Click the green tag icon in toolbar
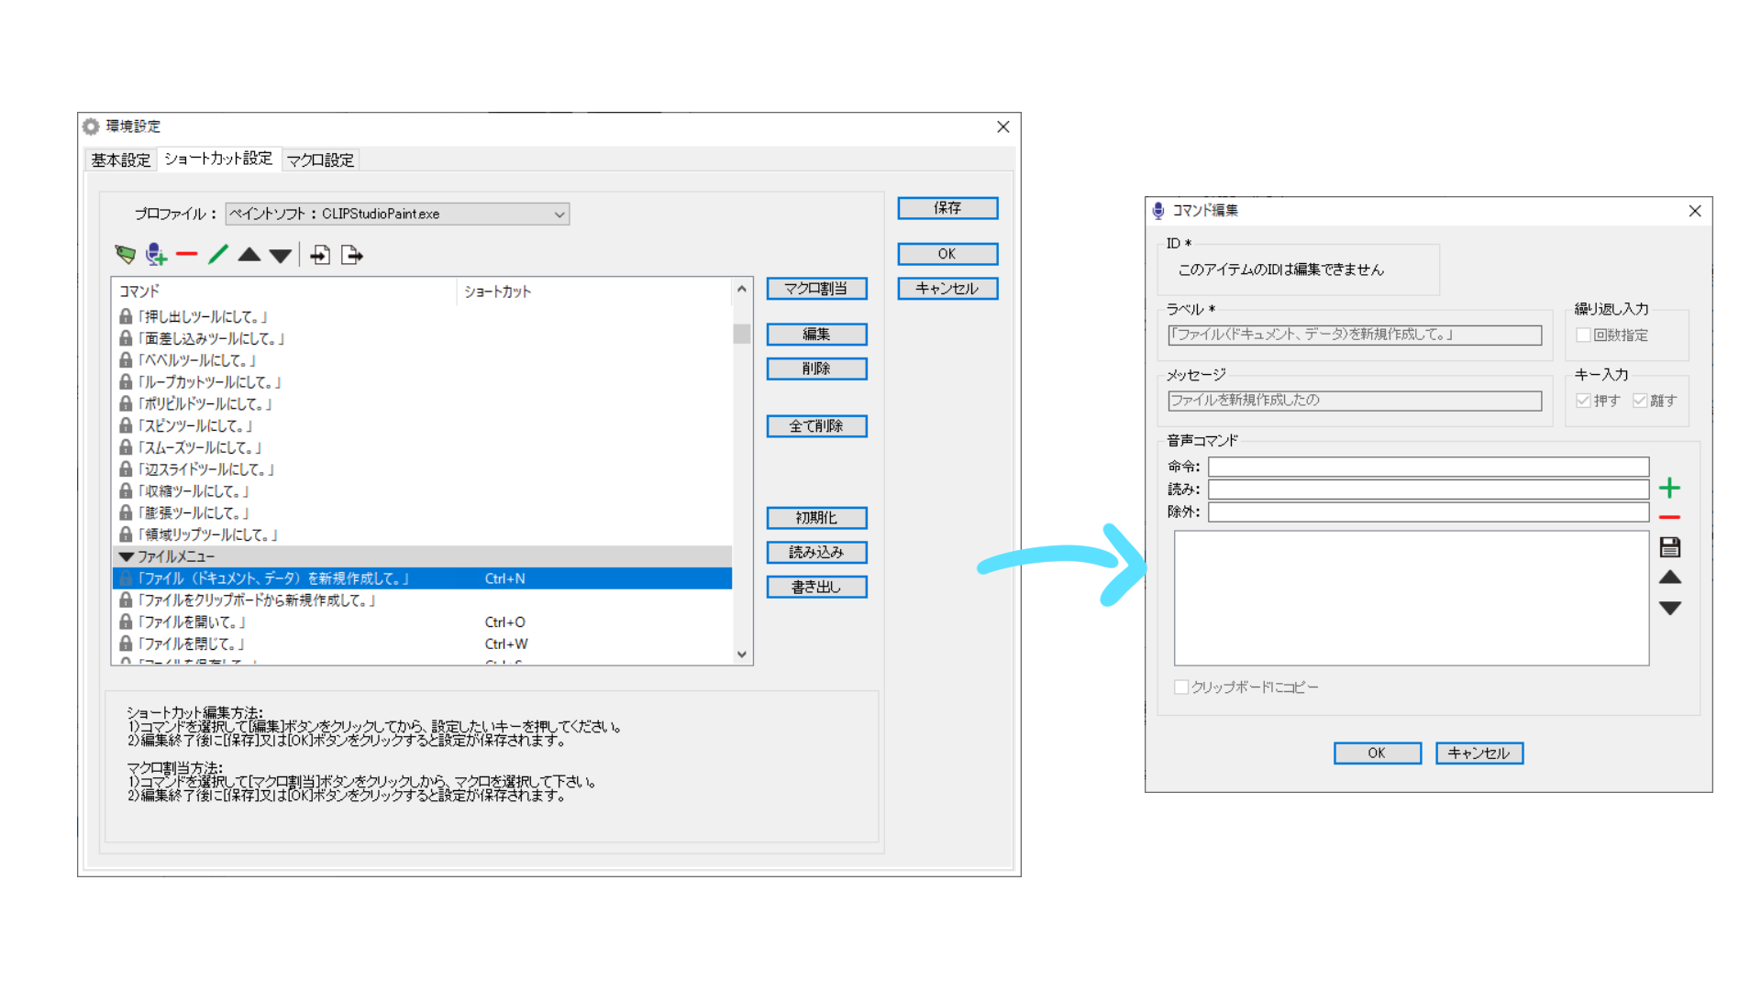 click(x=125, y=255)
